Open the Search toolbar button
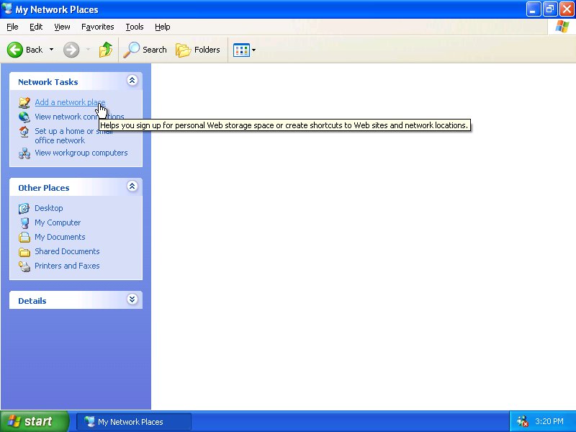576x432 pixels. click(145, 50)
